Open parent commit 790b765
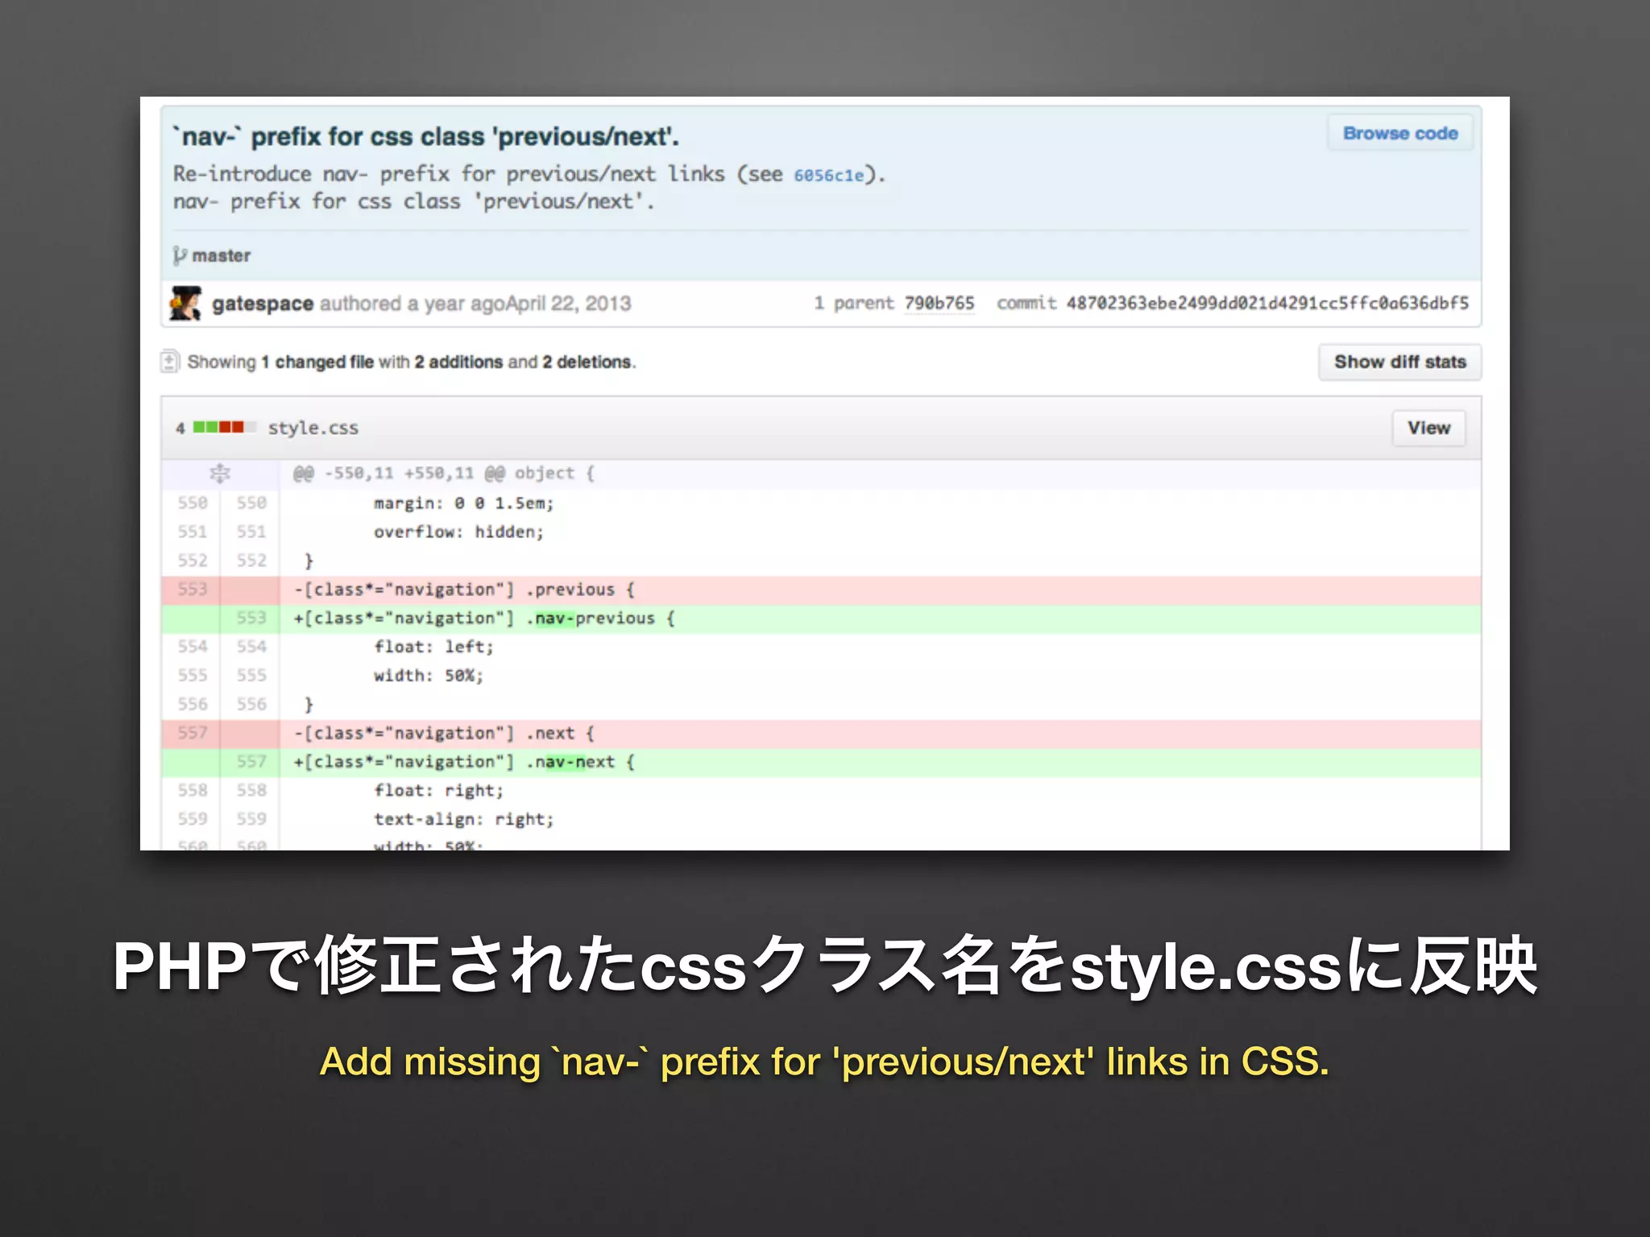 click(939, 303)
